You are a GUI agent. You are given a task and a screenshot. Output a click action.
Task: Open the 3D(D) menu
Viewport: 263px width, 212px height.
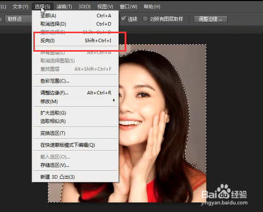click(x=84, y=7)
